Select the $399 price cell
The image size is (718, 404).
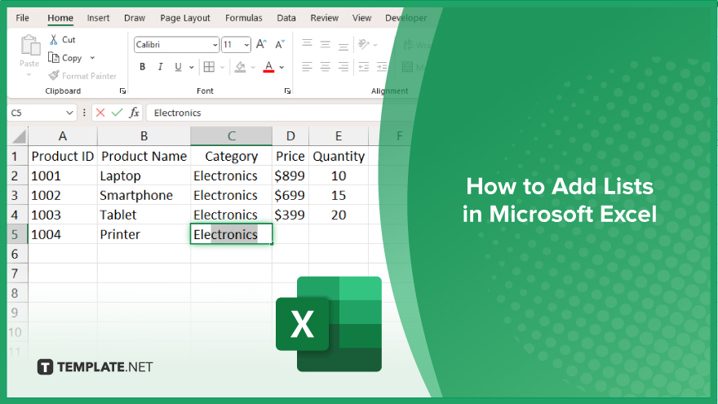(290, 215)
